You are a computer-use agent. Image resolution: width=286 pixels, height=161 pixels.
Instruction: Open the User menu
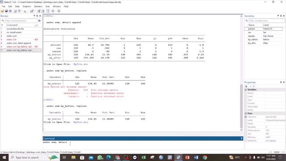click(48, 6)
